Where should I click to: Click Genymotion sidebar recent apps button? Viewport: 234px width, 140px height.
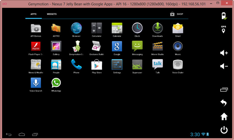[224, 90]
